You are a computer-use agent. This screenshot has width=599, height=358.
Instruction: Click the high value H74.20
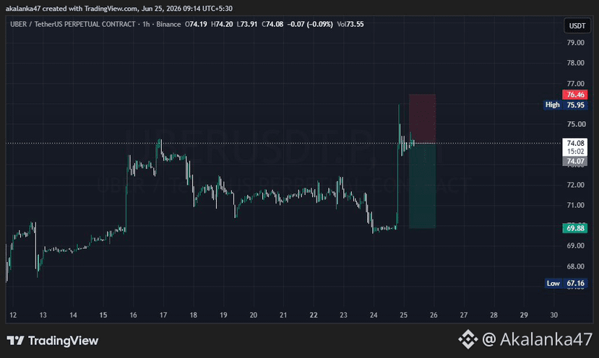tap(222, 24)
